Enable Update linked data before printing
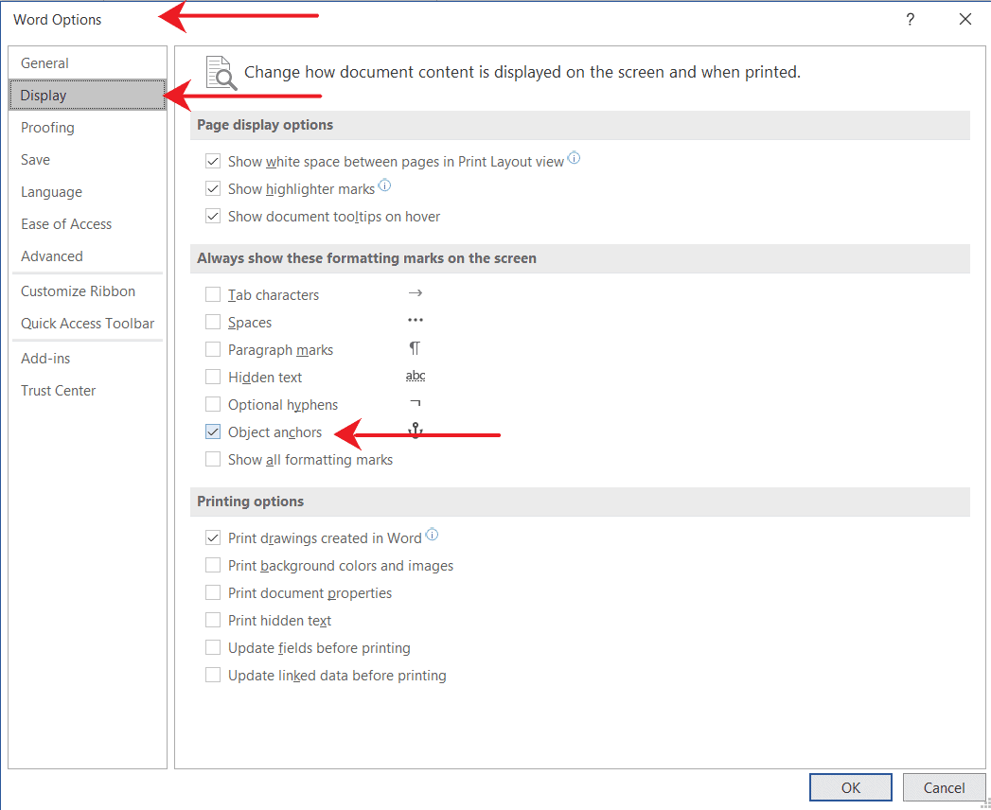The height and width of the screenshot is (810, 991). pos(213,676)
